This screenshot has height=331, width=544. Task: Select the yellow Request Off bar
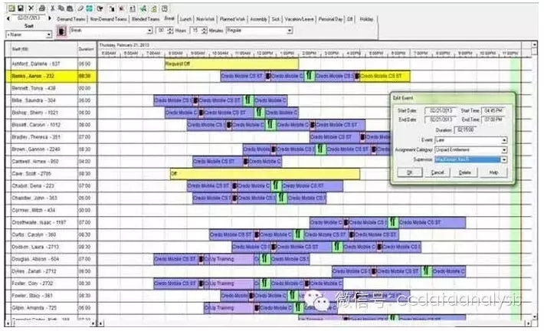point(231,64)
